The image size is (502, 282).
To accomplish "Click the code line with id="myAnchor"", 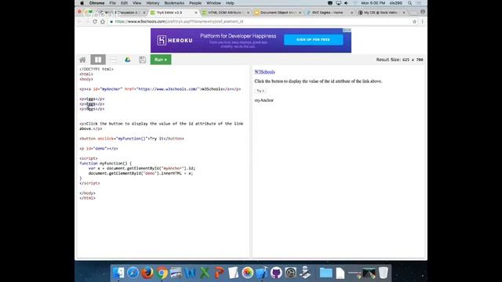I will click(160, 89).
